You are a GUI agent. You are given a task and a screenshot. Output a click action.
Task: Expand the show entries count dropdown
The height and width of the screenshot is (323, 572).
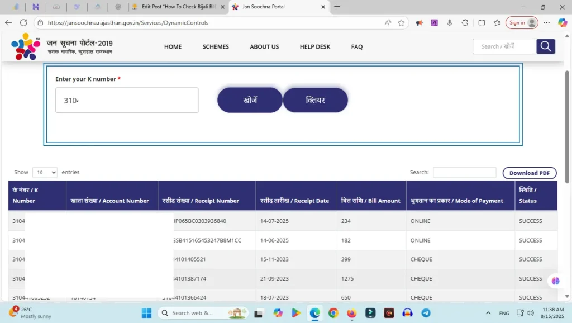pyautogui.click(x=45, y=173)
